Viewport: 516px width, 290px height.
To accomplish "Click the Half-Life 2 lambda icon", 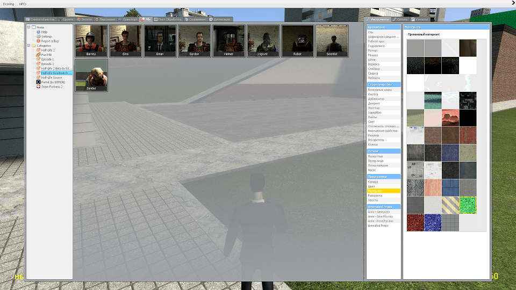I will [39, 50].
